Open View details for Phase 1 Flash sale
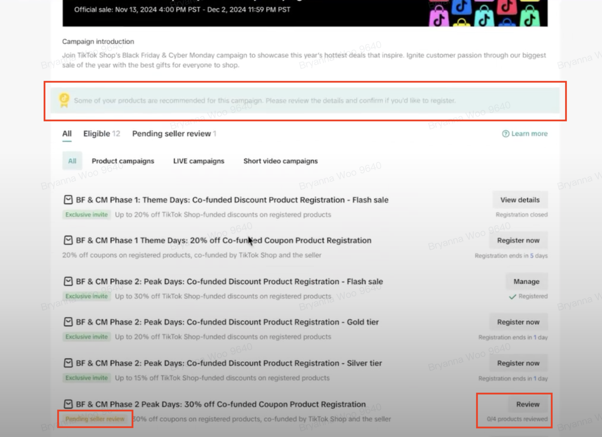 [519, 200]
